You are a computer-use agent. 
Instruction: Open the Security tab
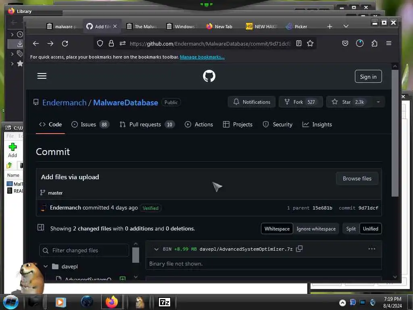[277, 124]
